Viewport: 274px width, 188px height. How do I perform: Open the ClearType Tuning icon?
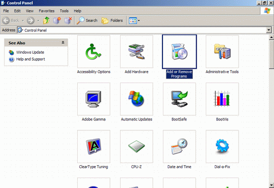[94, 147]
